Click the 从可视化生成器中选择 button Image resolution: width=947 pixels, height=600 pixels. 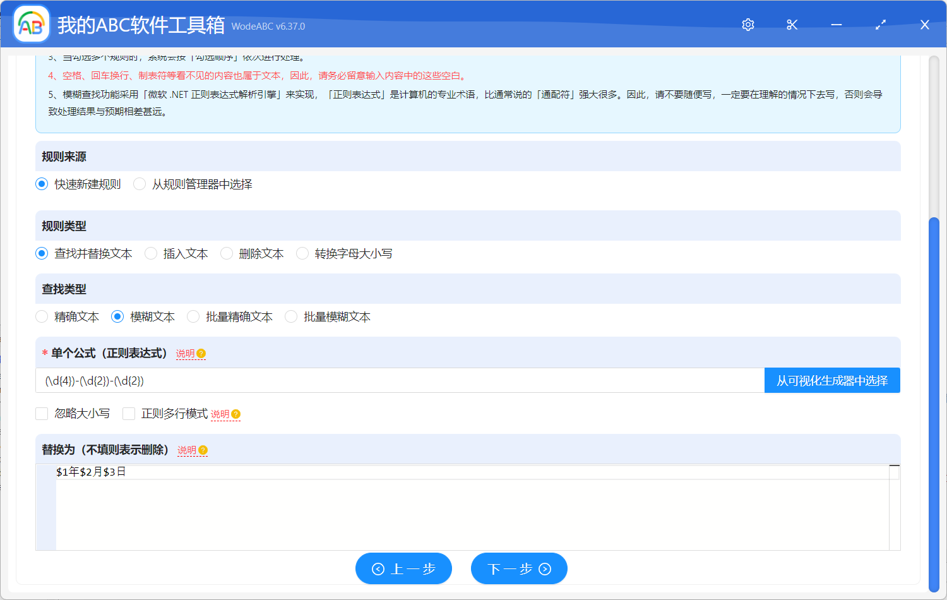click(831, 381)
